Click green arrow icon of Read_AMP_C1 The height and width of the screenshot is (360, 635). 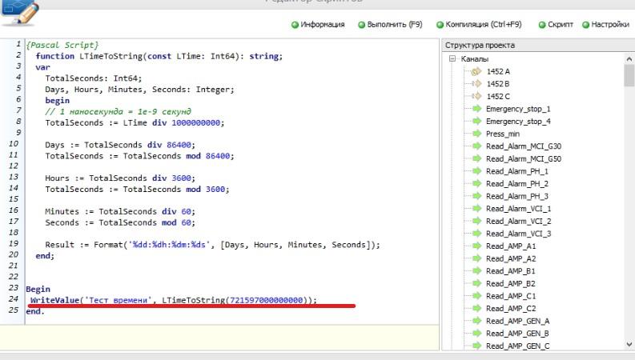click(x=476, y=296)
